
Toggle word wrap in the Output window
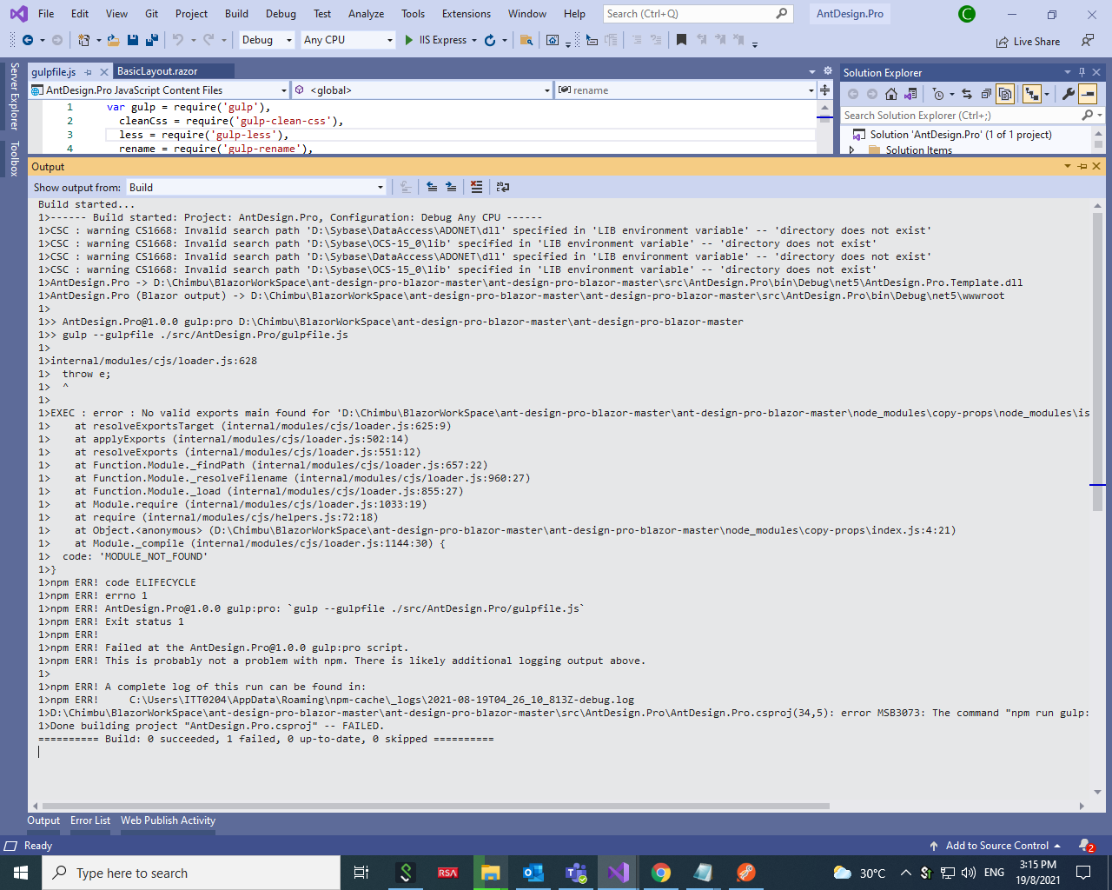(x=501, y=186)
